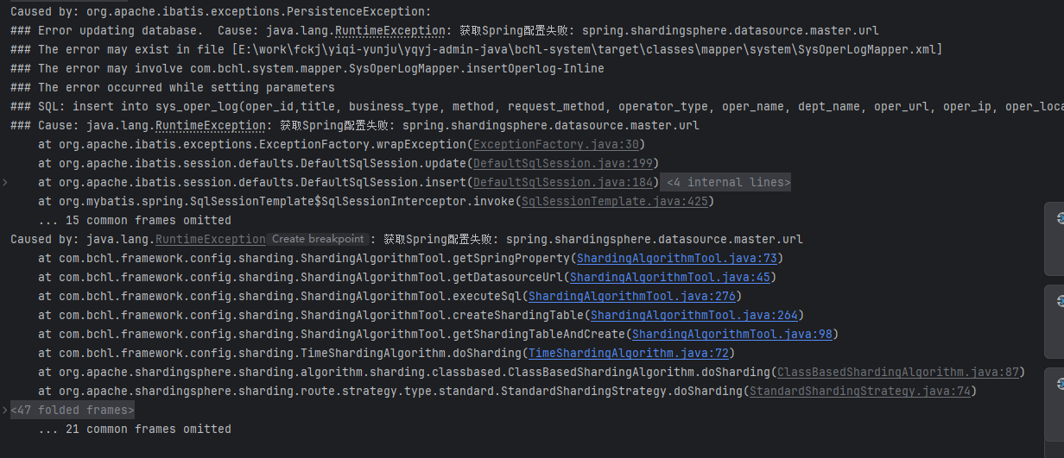Expand the 47 folded frames
Viewport: 1064px width, 458px height.
coord(73,410)
